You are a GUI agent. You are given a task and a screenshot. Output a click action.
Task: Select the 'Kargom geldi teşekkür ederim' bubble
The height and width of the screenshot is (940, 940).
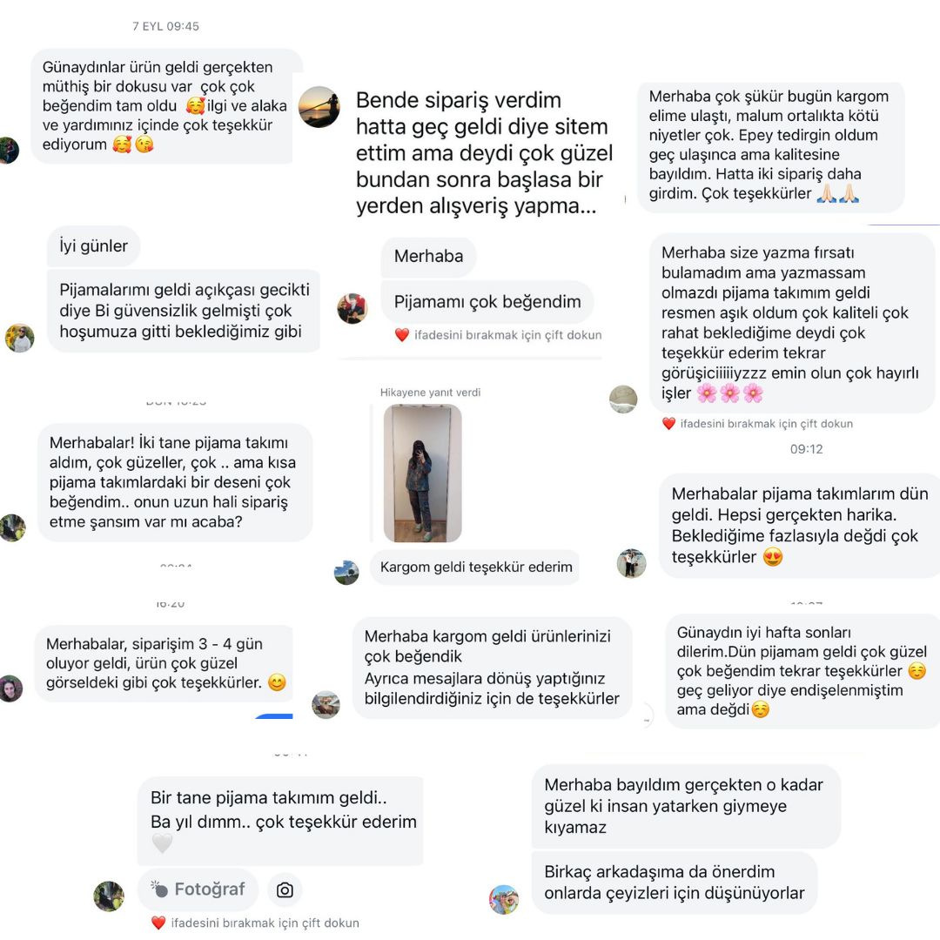pyautogui.click(x=475, y=567)
